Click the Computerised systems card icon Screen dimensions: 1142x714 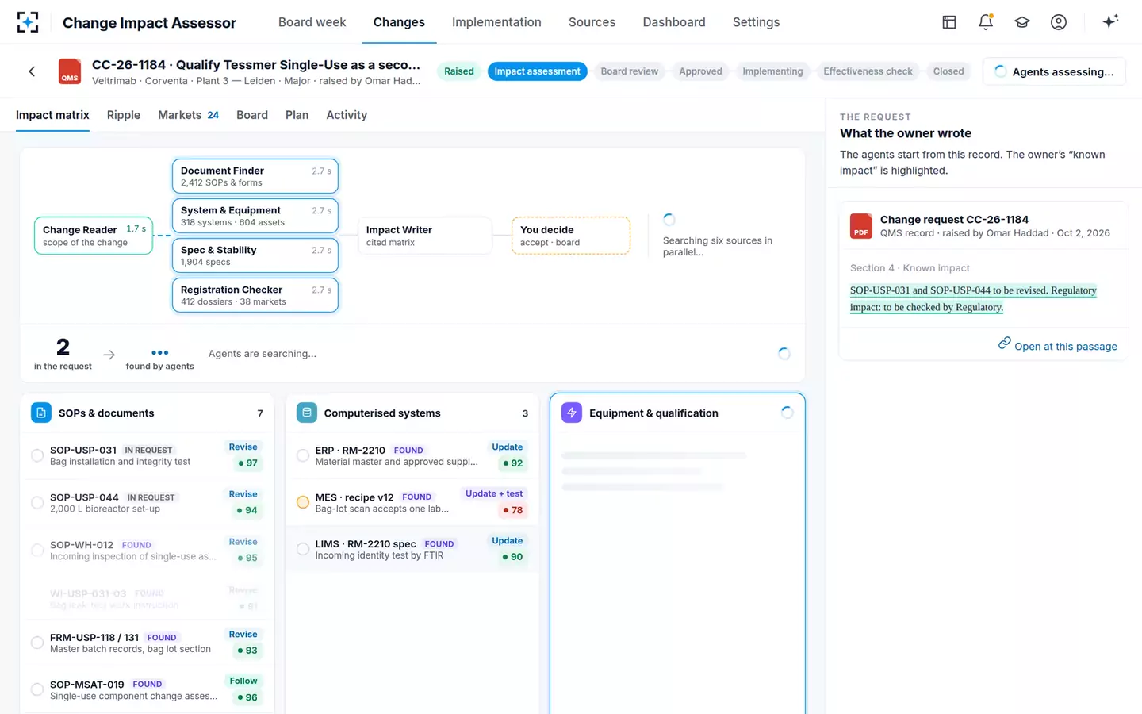tap(307, 413)
